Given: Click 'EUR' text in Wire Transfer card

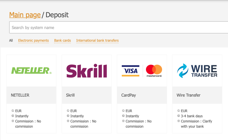Looking at the screenshot, I should tap(184, 111).
